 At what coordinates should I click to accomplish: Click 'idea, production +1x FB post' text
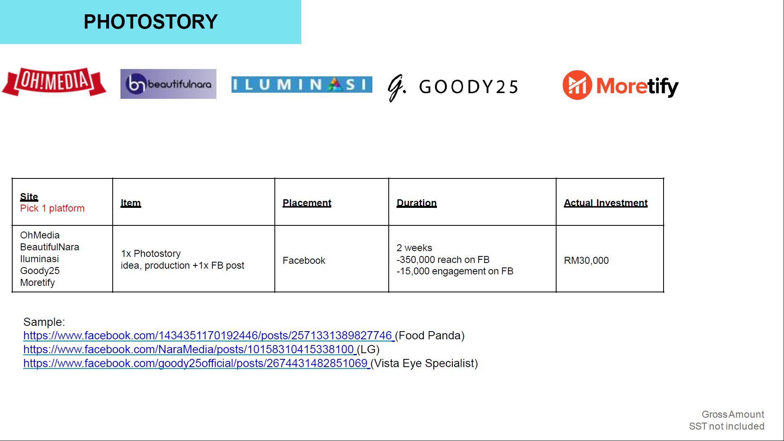[183, 265]
